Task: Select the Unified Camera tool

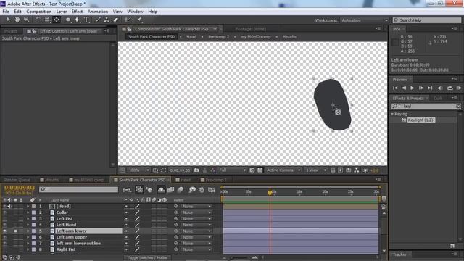Action: coord(47,20)
